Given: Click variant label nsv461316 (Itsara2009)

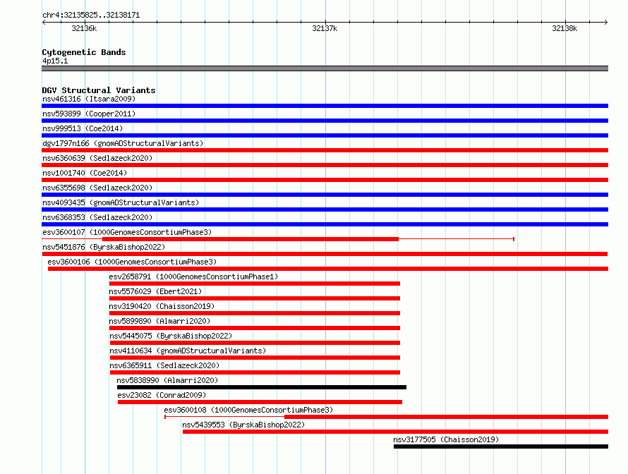Looking at the screenshot, I should pos(89,99).
